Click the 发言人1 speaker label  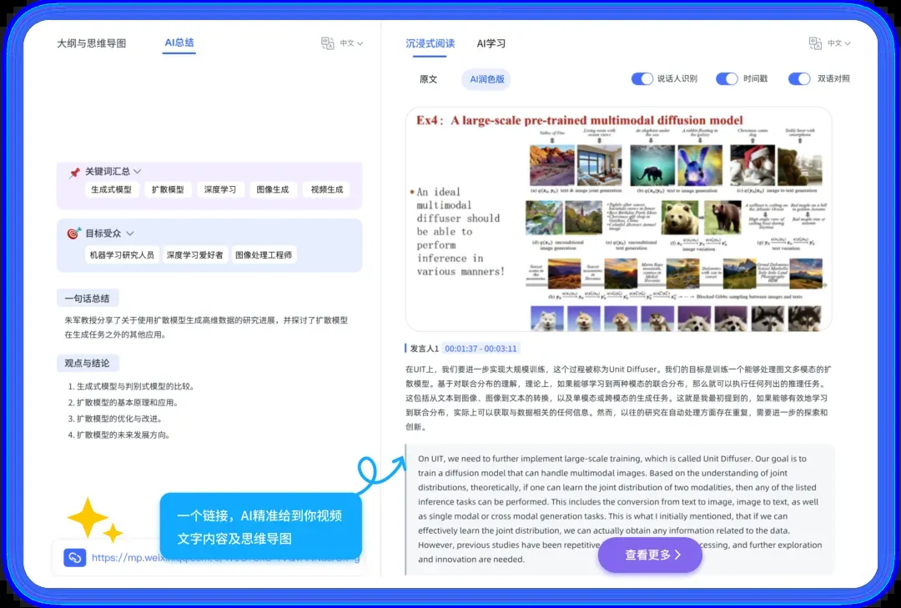(x=424, y=349)
